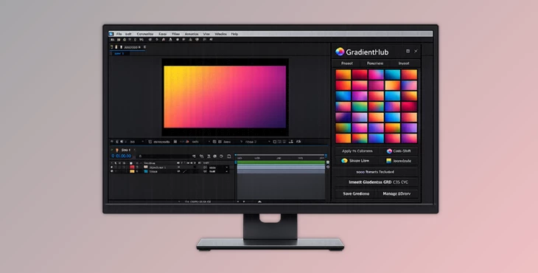
Task: Click the button with the yellow-and-blue square icon
Action: pos(399,161)
